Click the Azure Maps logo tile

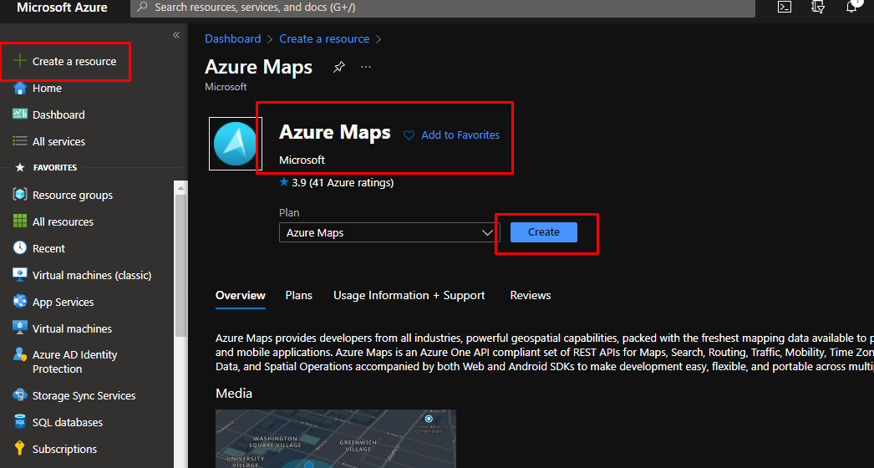(235, 144)
